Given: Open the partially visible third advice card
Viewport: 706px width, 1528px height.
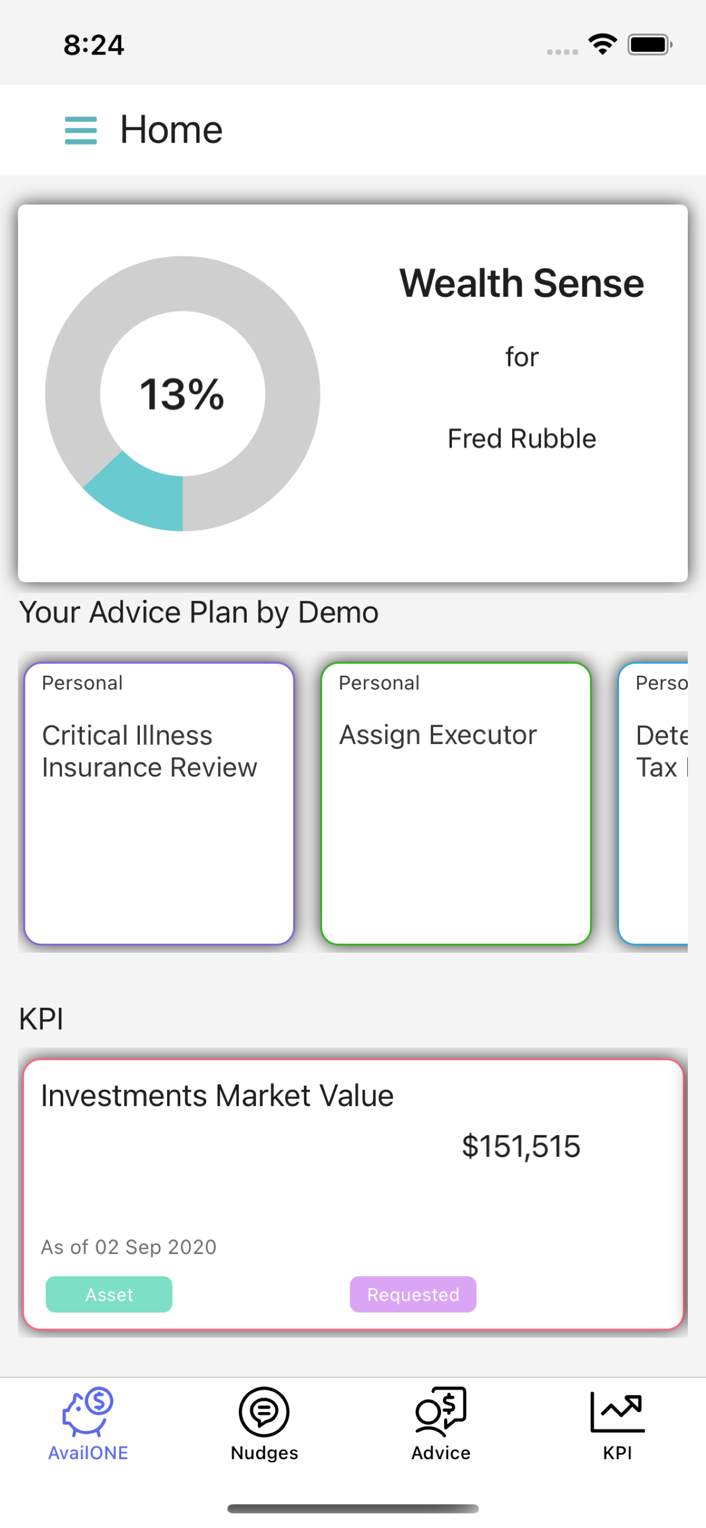Looking at the screenshot, I should tap(654, 803).
